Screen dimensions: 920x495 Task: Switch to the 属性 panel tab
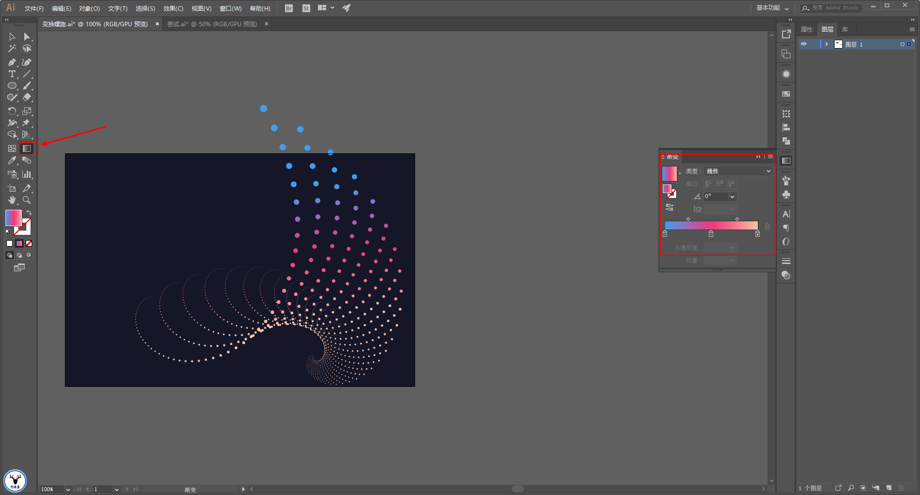(x=807, y=30)
